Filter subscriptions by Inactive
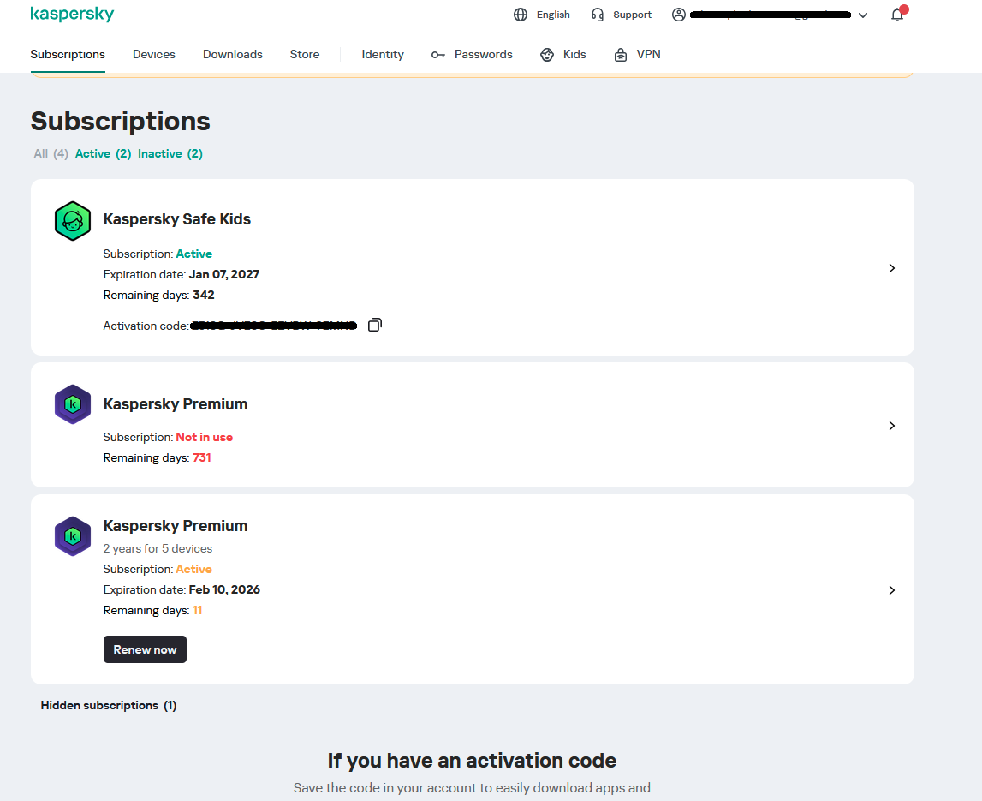Viewport: 982px width, 801px height. 170,154
